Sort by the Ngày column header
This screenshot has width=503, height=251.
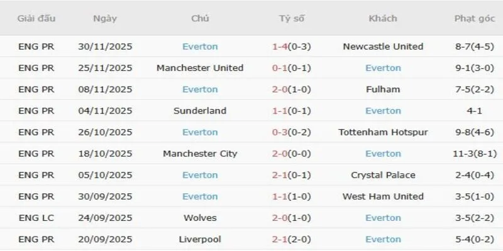coord(105,19)
